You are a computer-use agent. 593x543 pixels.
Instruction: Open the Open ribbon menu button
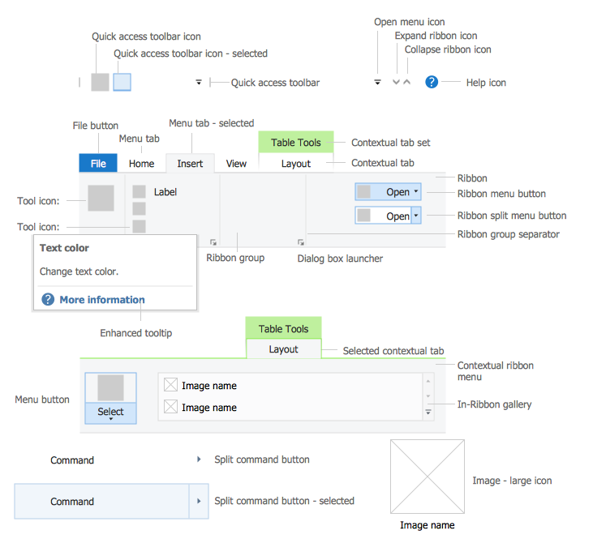pyautogui.click(x=388, y=192)
